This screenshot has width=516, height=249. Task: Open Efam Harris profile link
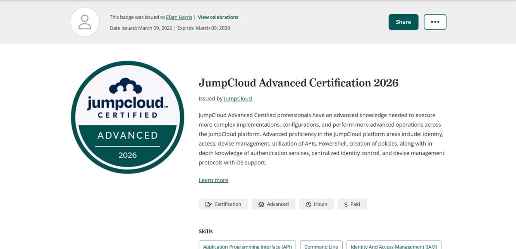[179, 17]
